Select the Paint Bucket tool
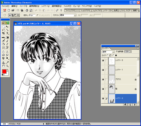Screen dimensions: 141x126 (x=3, y=44)
